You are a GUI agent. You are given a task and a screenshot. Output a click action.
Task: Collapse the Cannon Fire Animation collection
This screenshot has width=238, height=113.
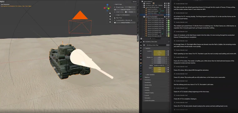(x=142, y=17)
